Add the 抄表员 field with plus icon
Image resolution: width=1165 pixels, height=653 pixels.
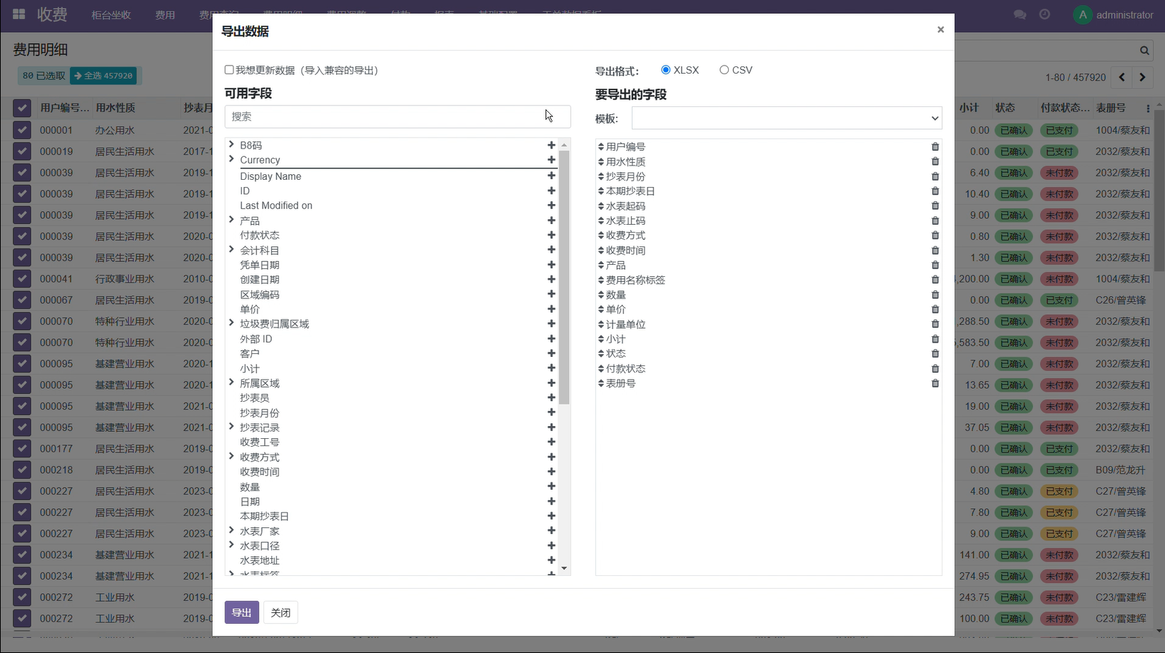[551, 398]
